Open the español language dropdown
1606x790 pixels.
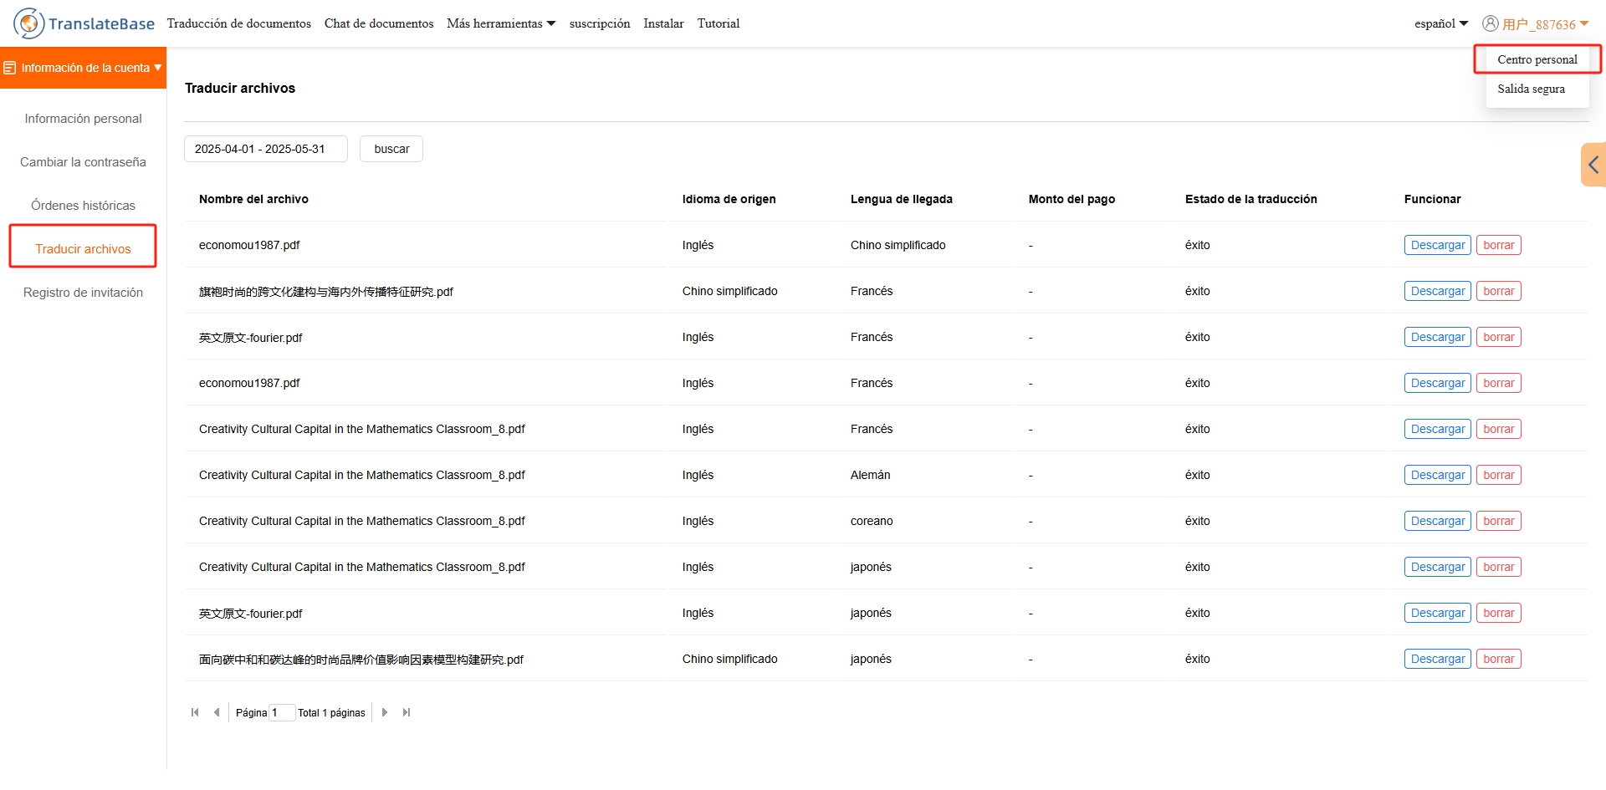pyautogui.click(x=1441, y=23)
